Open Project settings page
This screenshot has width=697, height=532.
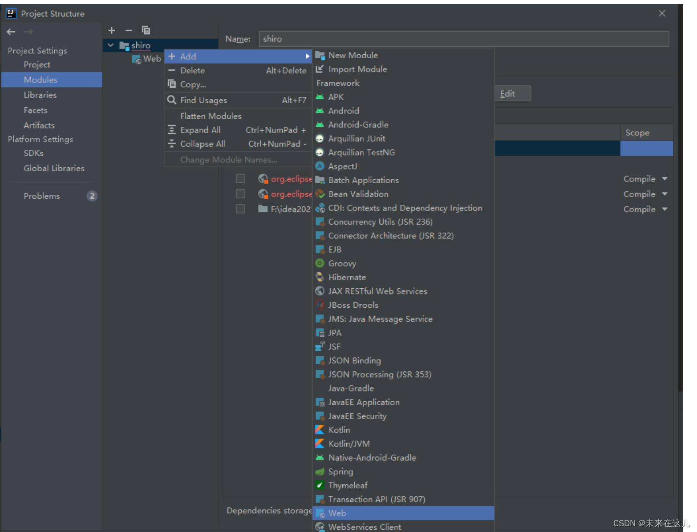(x=52, y=64)
